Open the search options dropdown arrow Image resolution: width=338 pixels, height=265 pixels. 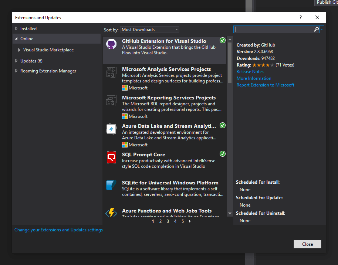click(x=322, y=29)
